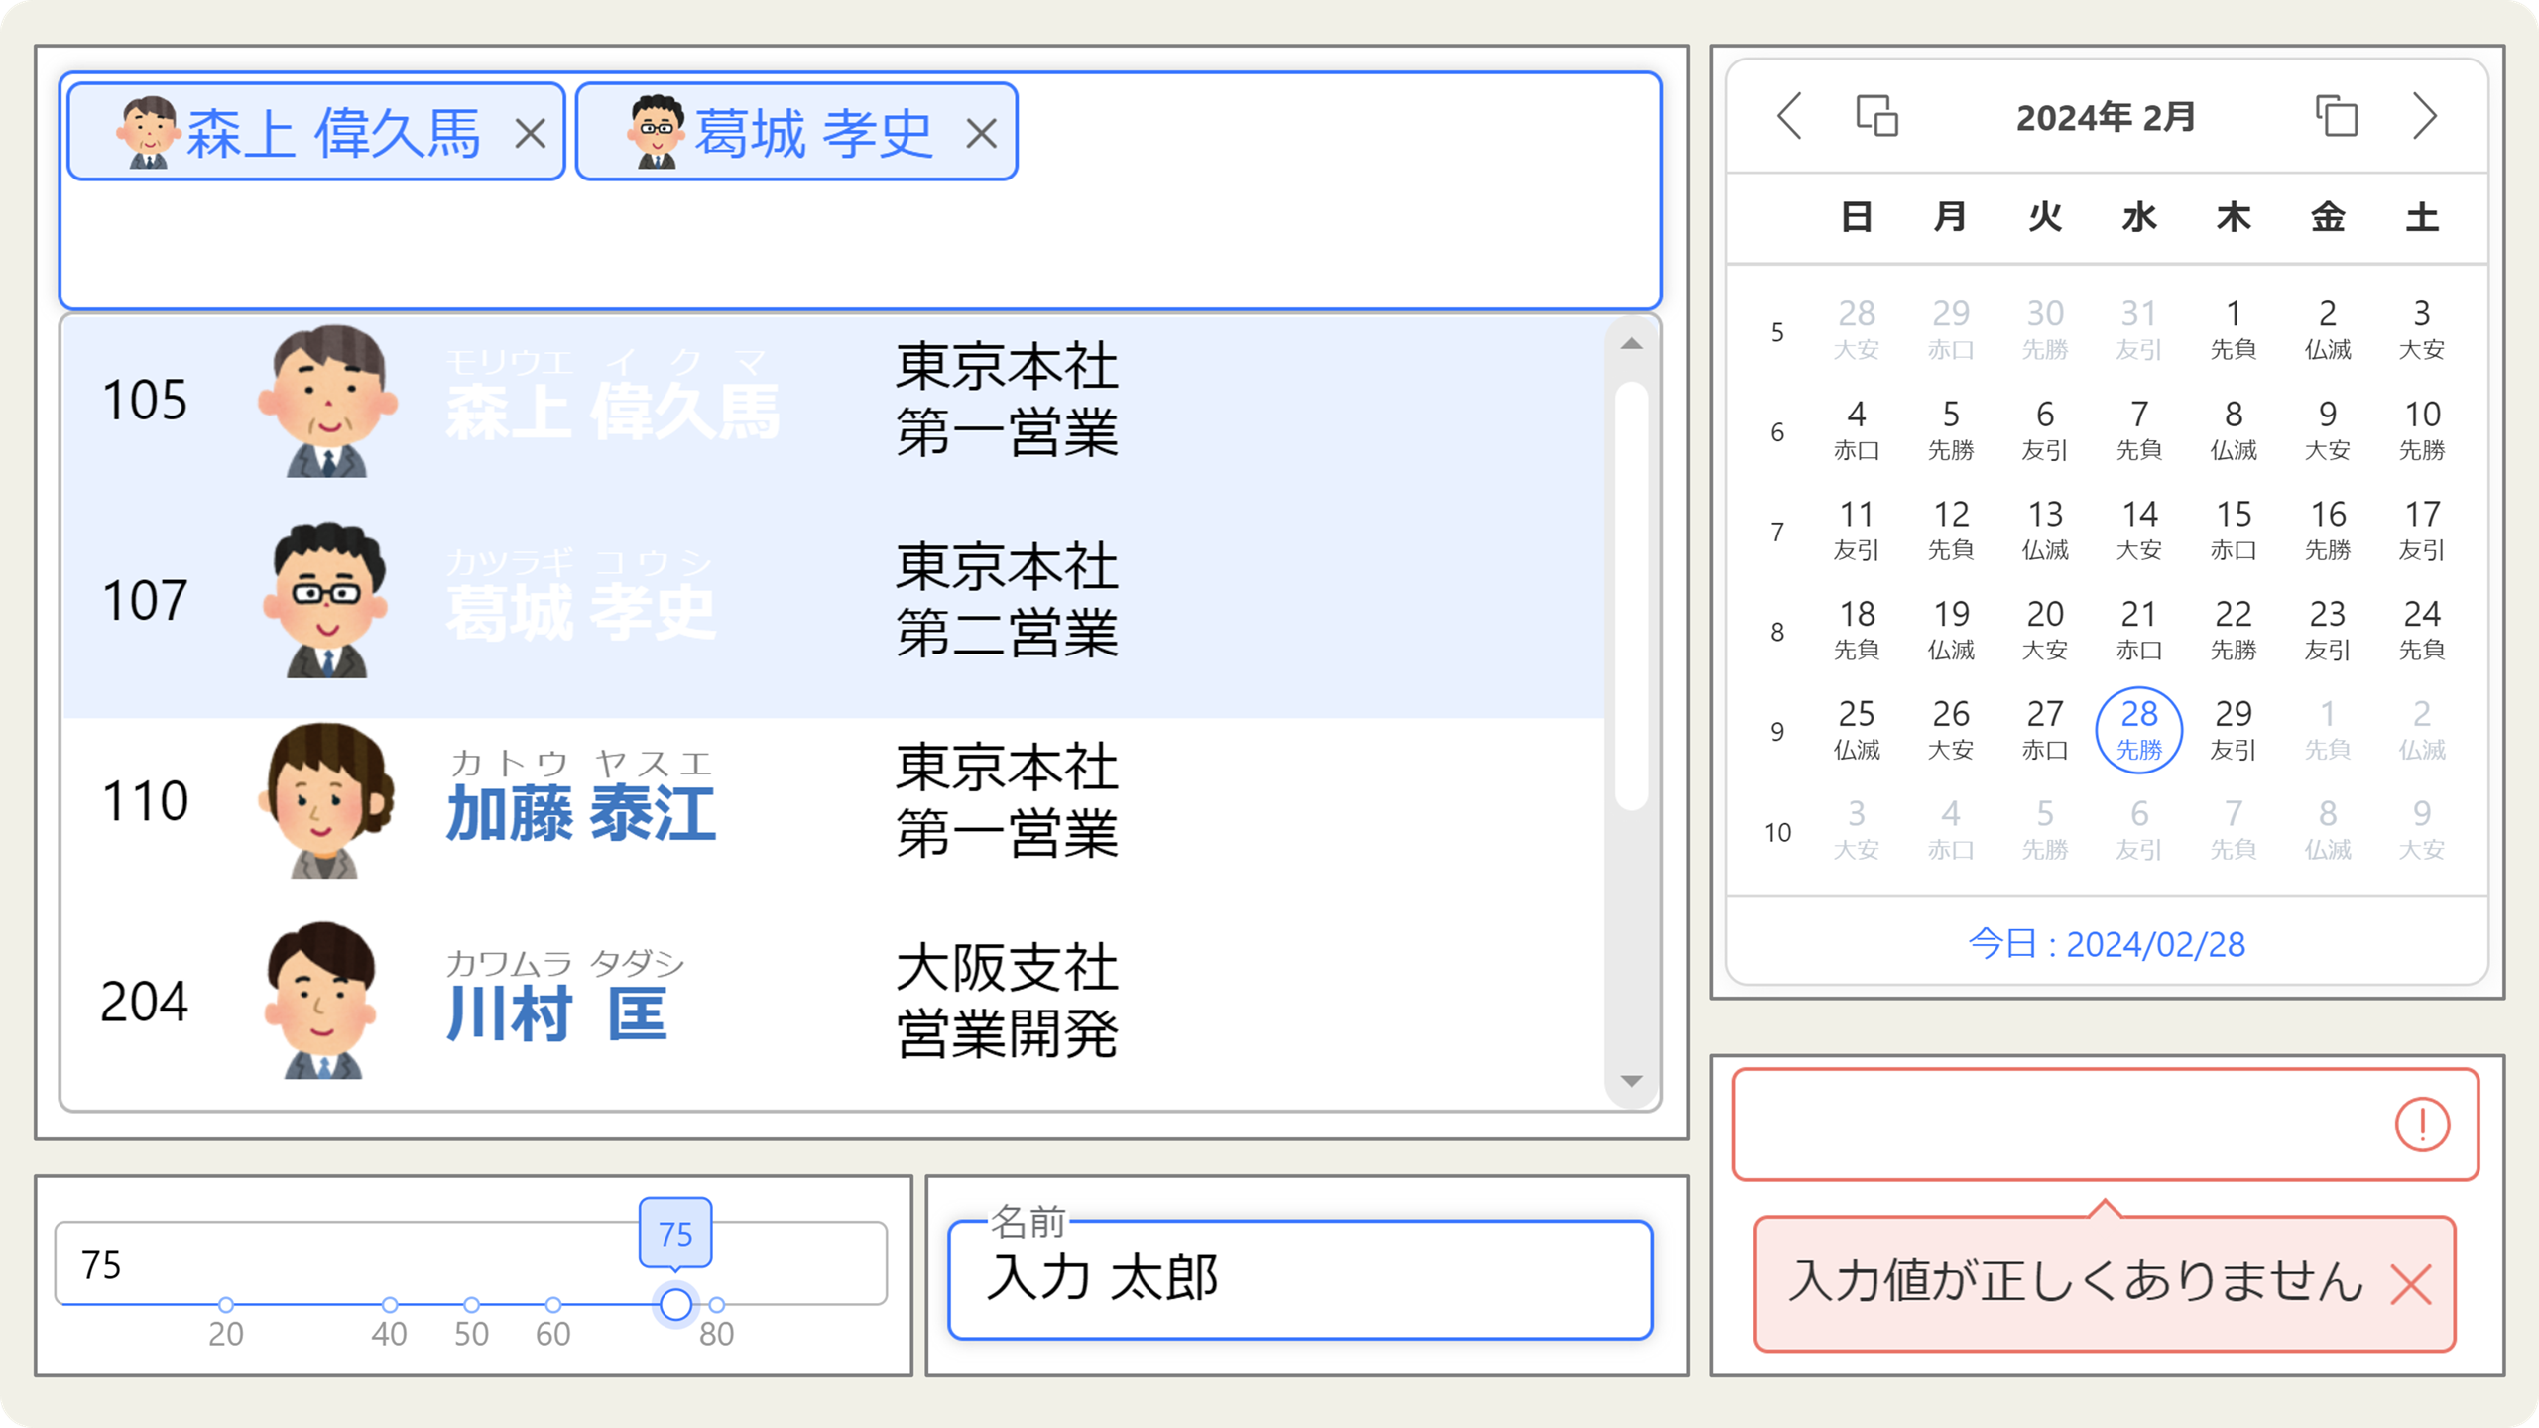Select February 14 in calendar
2539x1428 pixels.
click(x=2138, y=530)
